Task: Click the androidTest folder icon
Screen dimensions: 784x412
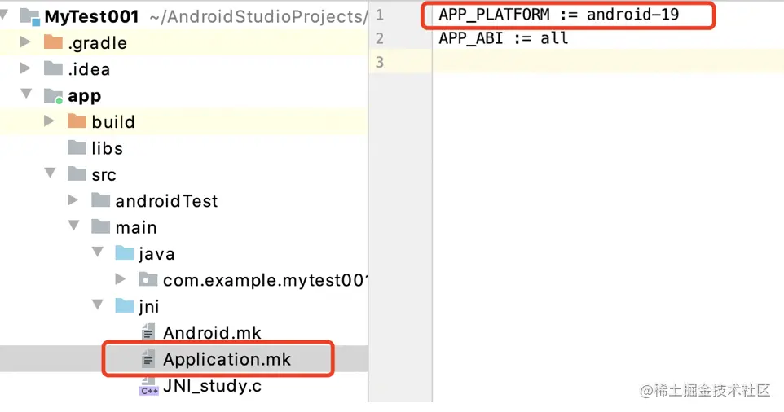Action: point(100,200)
